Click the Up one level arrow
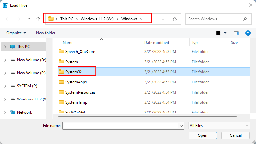This screenshot has width=256, height=144. point(38,19)
